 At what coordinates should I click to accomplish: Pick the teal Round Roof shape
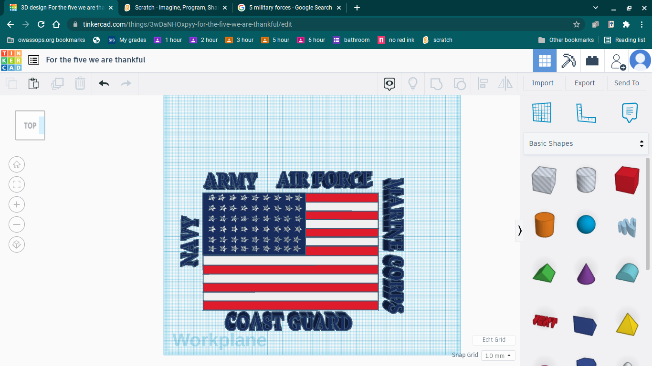(627, 272)
